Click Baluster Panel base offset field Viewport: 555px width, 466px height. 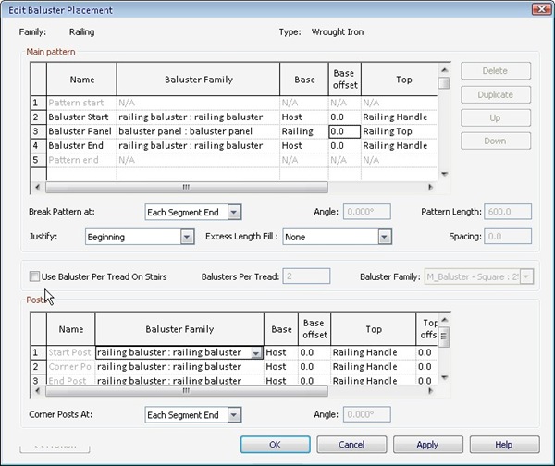[343, 131]
